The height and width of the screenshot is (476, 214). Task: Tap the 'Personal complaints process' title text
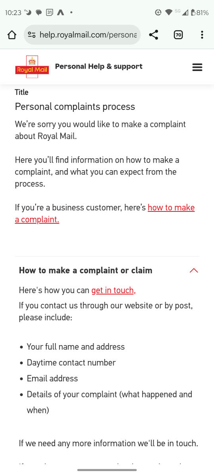pyautogui.click(x=75, y=107)
